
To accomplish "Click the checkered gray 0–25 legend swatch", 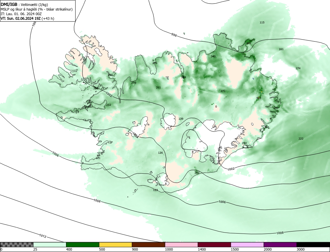I will pos(16,244).
